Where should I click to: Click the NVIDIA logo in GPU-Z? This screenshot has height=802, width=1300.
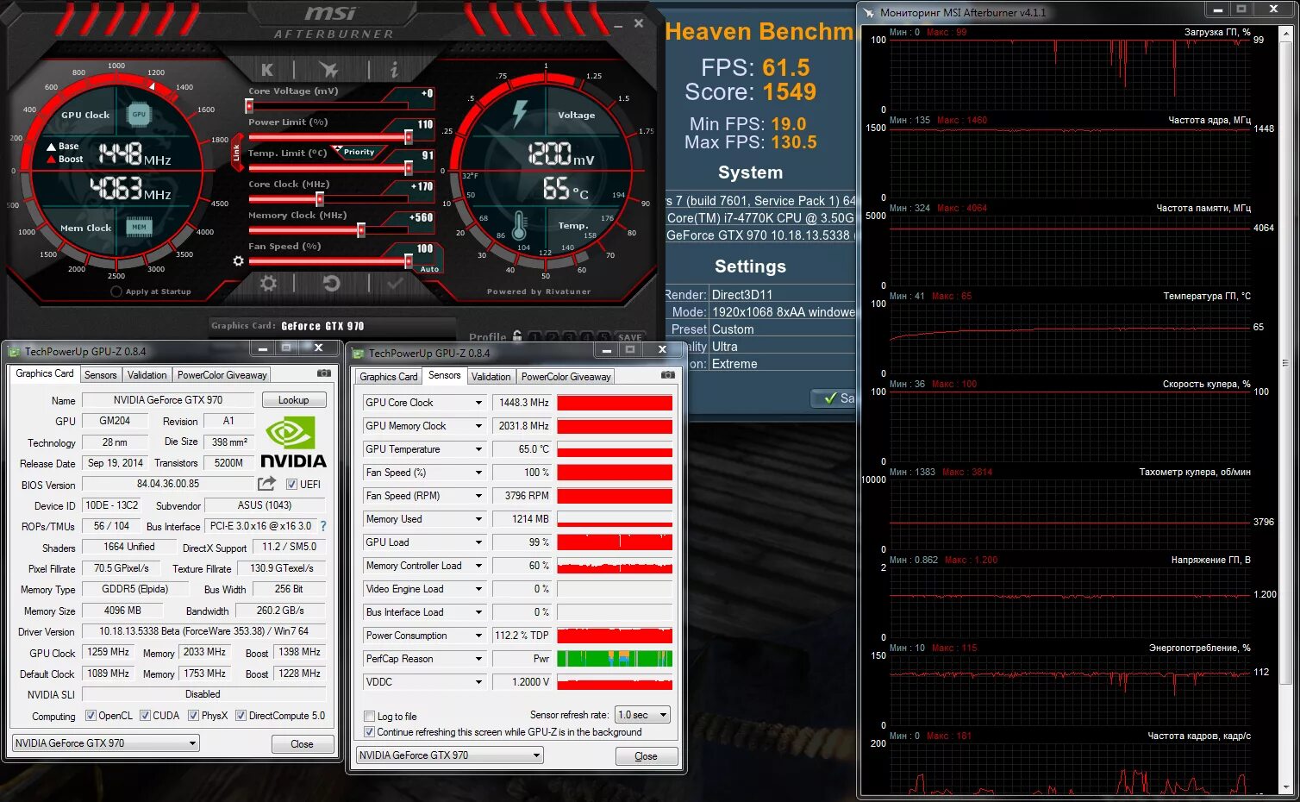point(293,442)
